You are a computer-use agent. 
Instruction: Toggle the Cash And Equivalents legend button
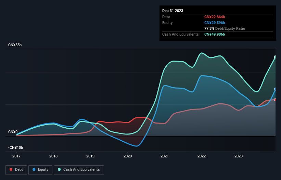(79, 170)
